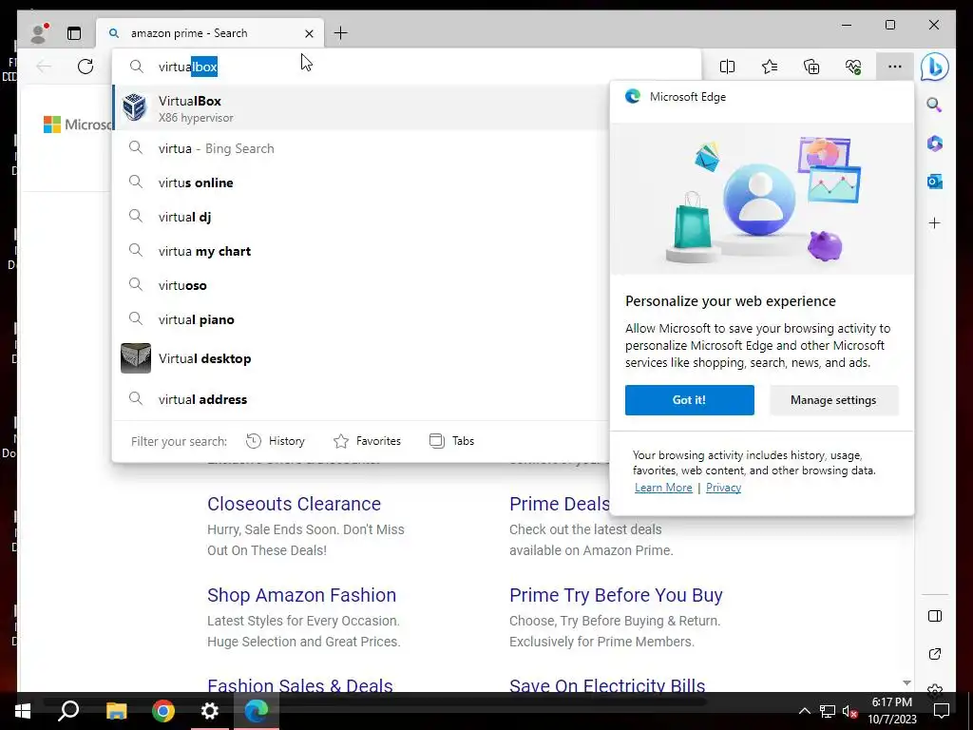973x730 pixels.
Task: Select the VirtualBox X86 hypervisor suggestion
Action: tap(360, 108)
